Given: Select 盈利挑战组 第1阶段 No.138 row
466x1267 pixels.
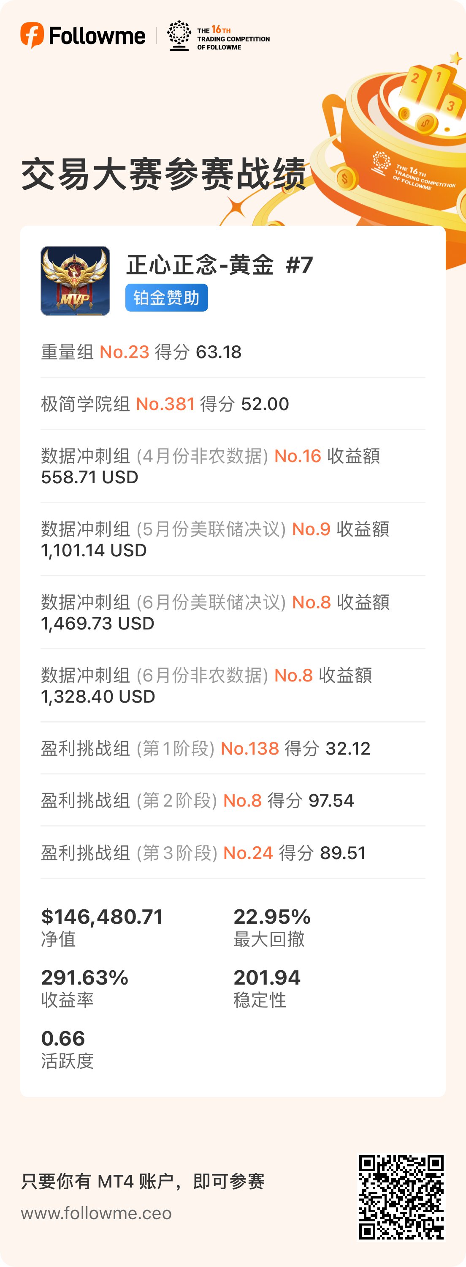Looking at the screenshot, I should pyautogui.click(x=233, y=748).
